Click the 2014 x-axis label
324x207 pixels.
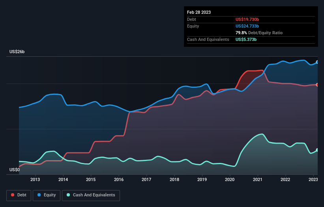pos(63,179)
